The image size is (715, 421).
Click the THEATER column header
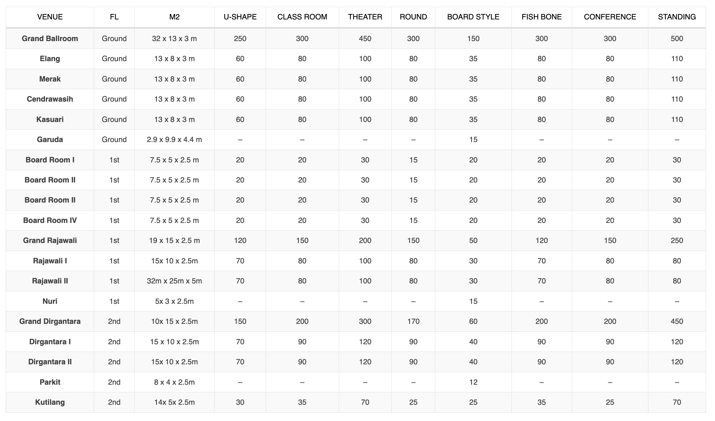click(365, 17)
